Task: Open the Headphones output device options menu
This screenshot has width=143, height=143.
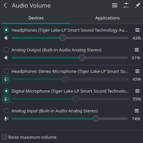Action: click(x=137, y=30)
